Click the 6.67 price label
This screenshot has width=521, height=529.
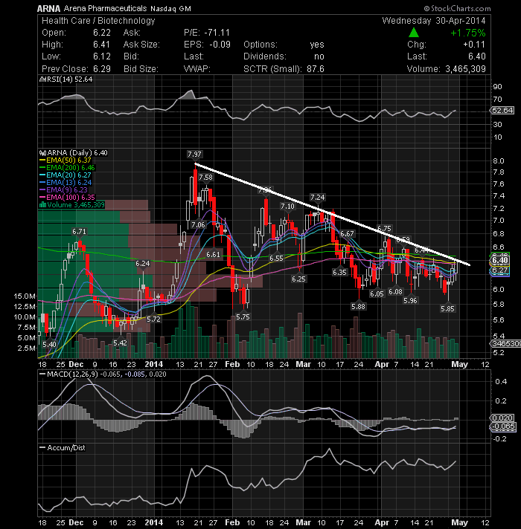coord(347,234)
